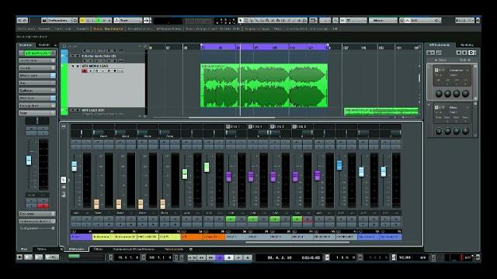The height and width of the screenshot is (279, 497).
Task: Click Show Inserts button below Show Faders
Action: click(x=64, y=188)
